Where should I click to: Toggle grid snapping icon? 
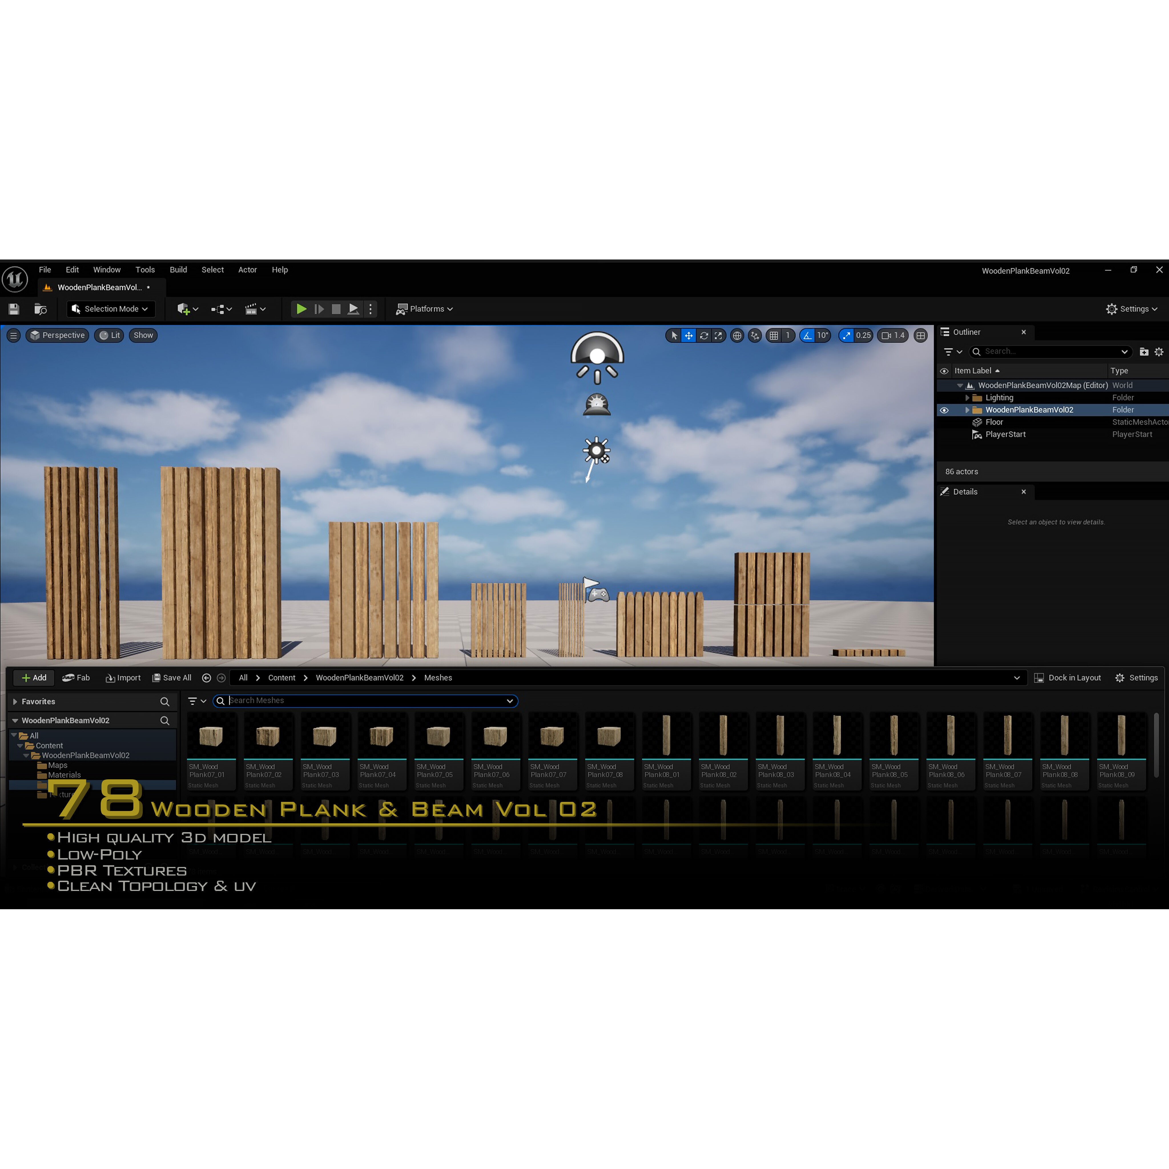click(x=774, y=335)
